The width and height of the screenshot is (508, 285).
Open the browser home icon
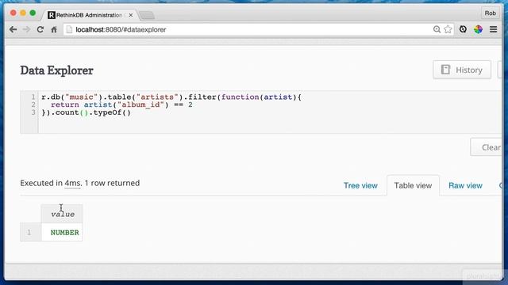pos(54,29)
